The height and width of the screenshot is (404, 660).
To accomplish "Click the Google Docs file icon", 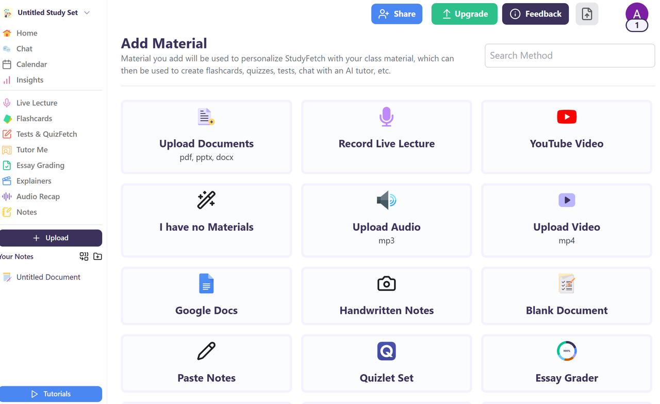I will (206, 284).
